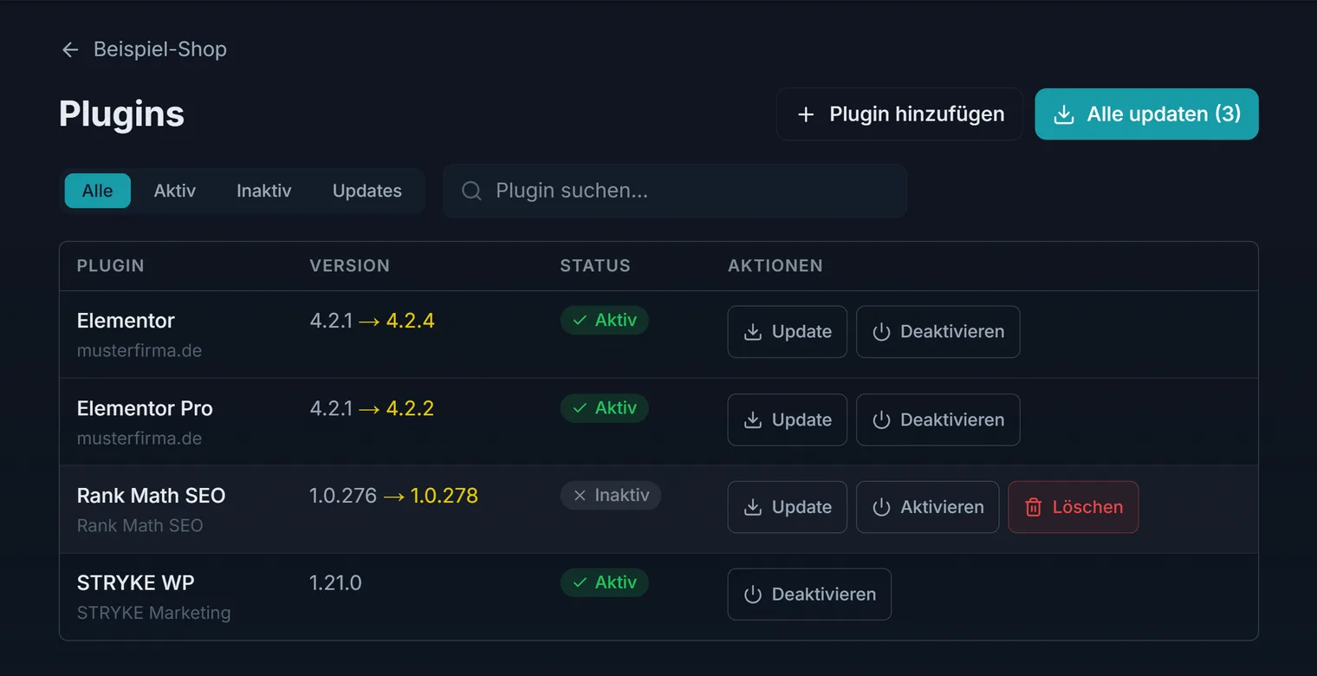Click the Plugins page heading

pos(122,114)
